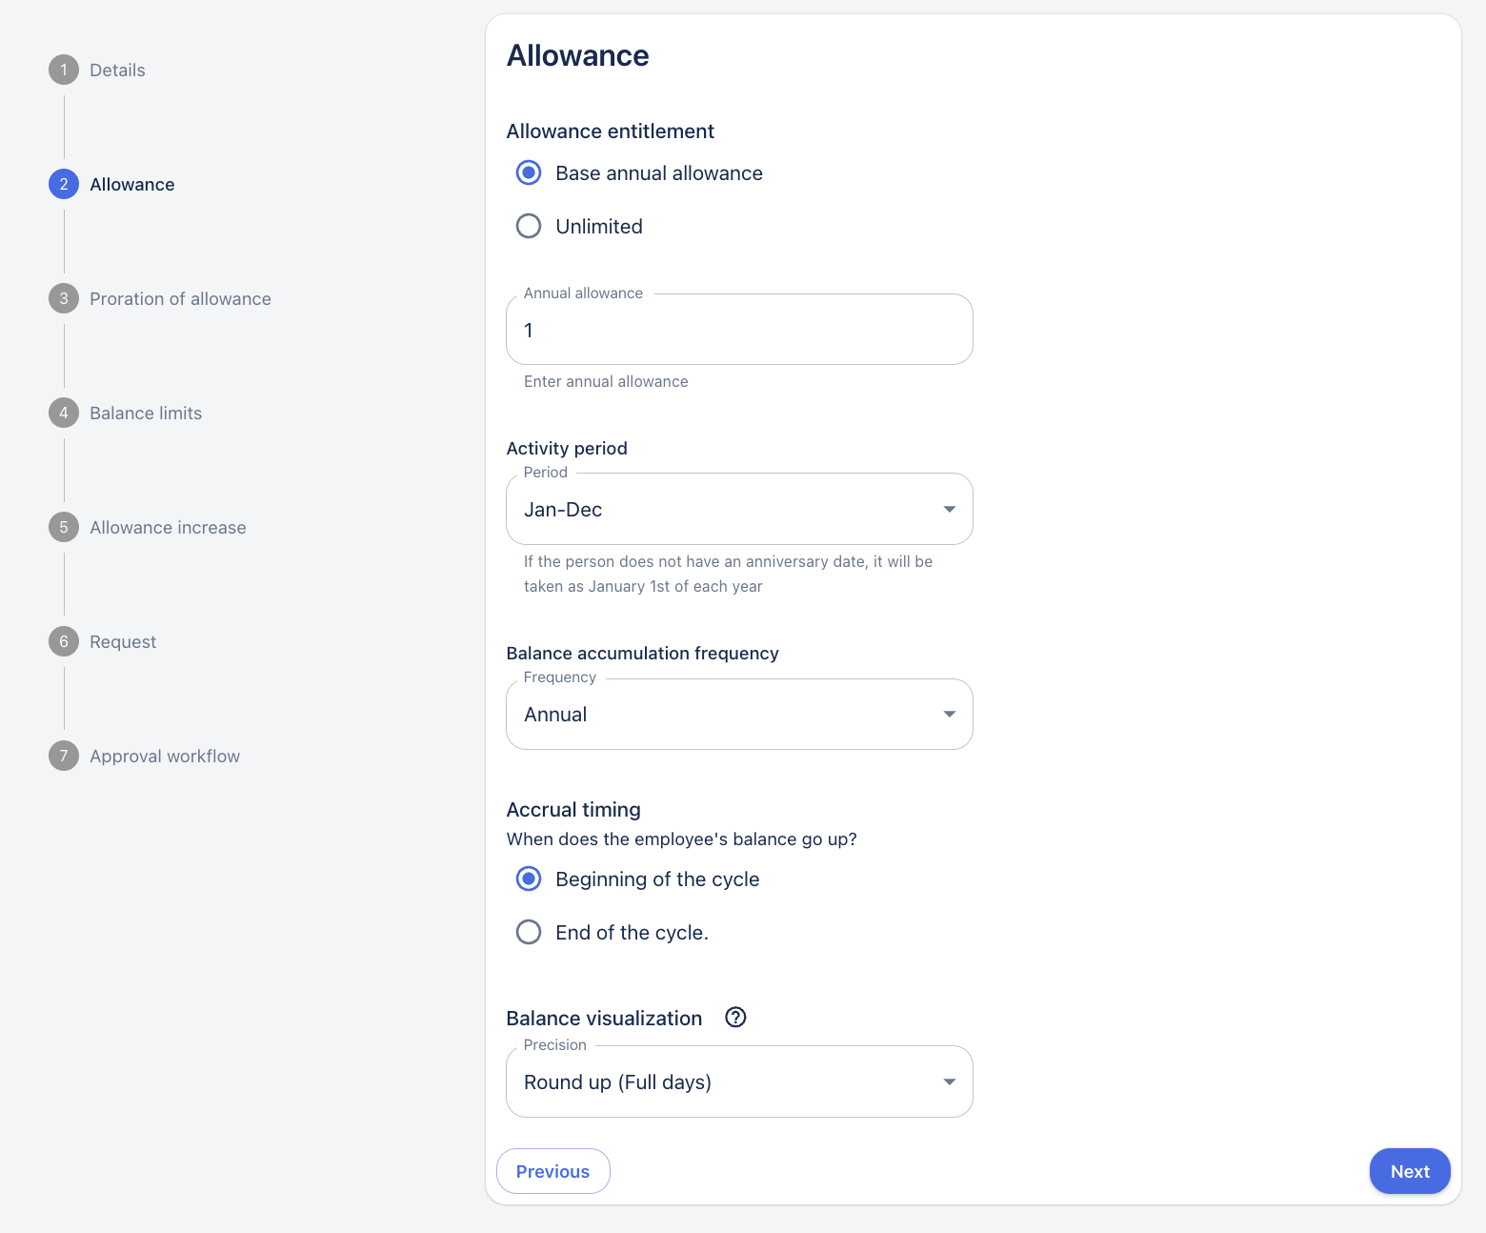Click step 7 number circle icon
Image resolution: width=1486 pixels, height=1233 pixels.
pyautogui.click(x=64, y=756)
